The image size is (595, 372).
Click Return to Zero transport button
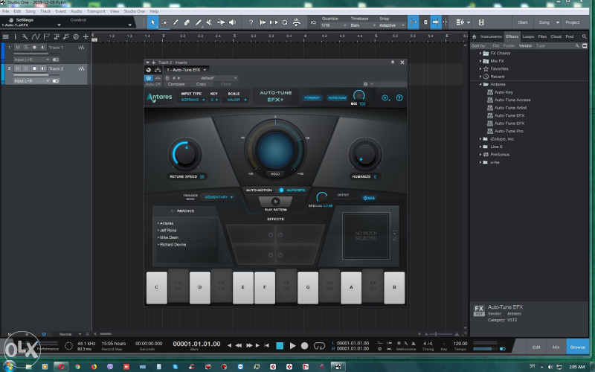click(x=267, y=345)
